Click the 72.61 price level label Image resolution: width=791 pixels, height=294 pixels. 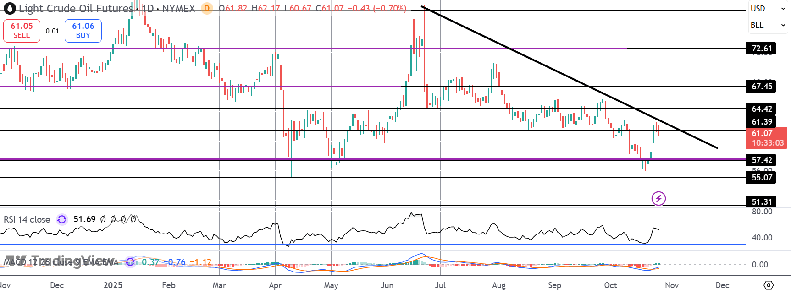pyautogui.click(x=762, y=49)
